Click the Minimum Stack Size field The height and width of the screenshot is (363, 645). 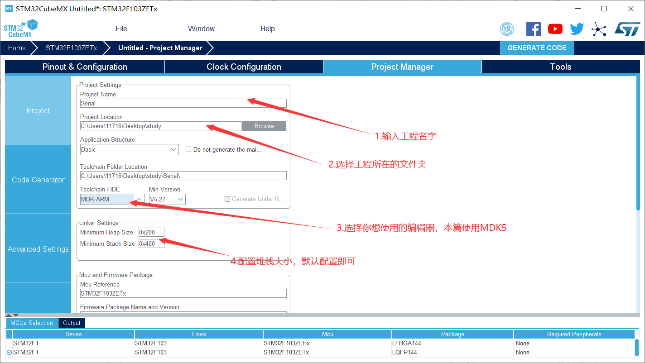pyautogui.click(x=151, y=244)
